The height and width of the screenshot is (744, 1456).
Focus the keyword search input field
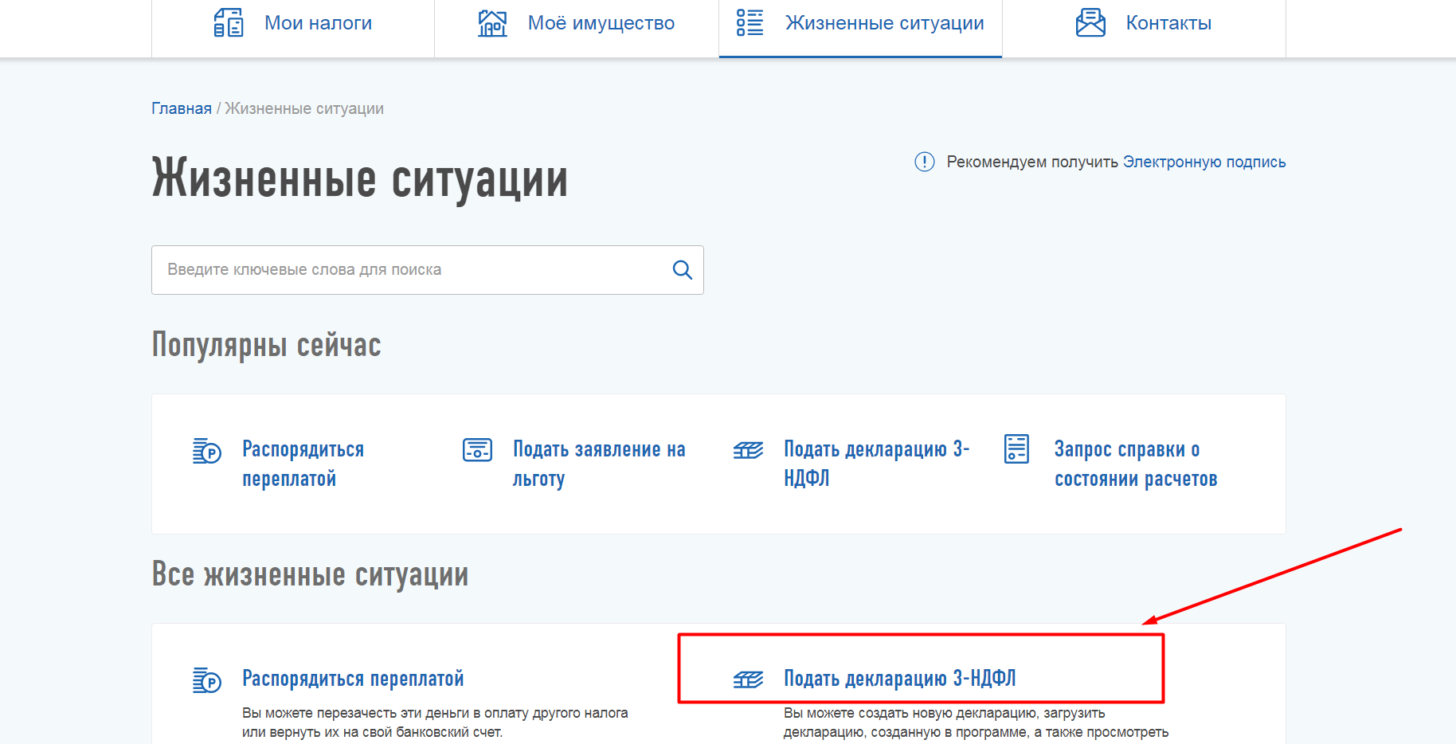point(428,270)
